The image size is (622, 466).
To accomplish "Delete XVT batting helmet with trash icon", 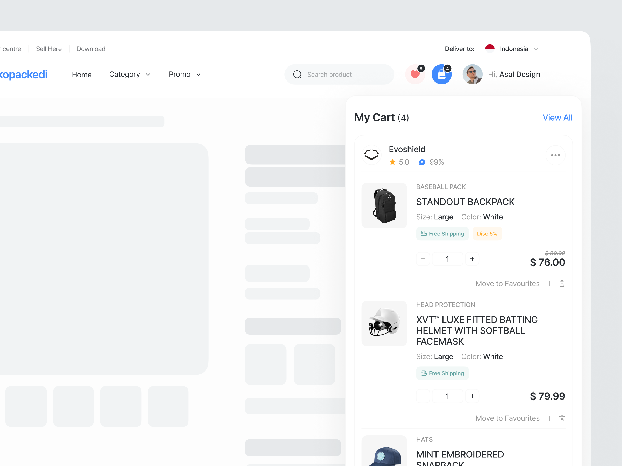I will 562,418.
